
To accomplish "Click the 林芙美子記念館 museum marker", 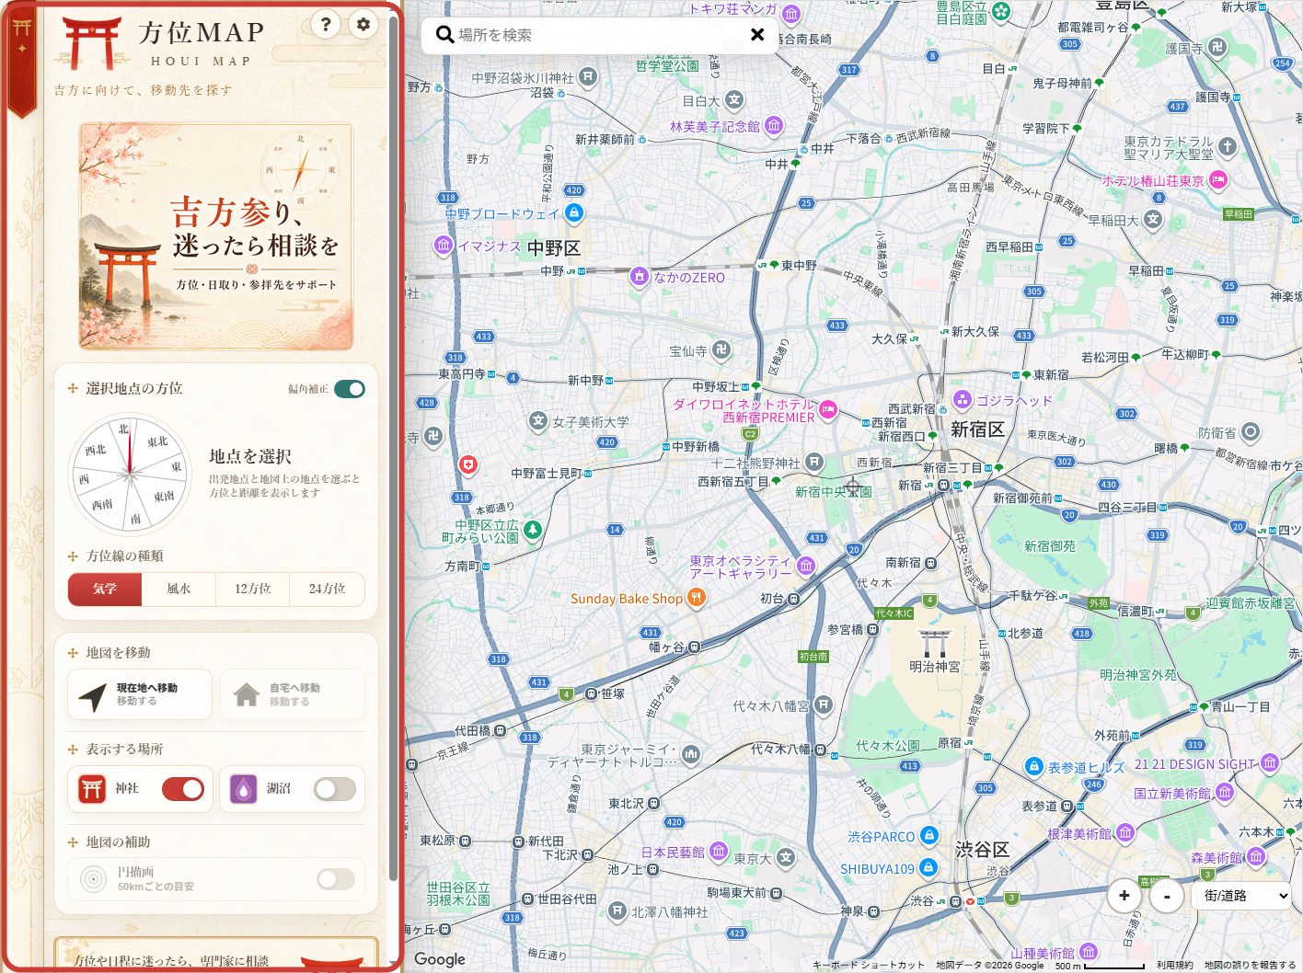I will point(774,125).
